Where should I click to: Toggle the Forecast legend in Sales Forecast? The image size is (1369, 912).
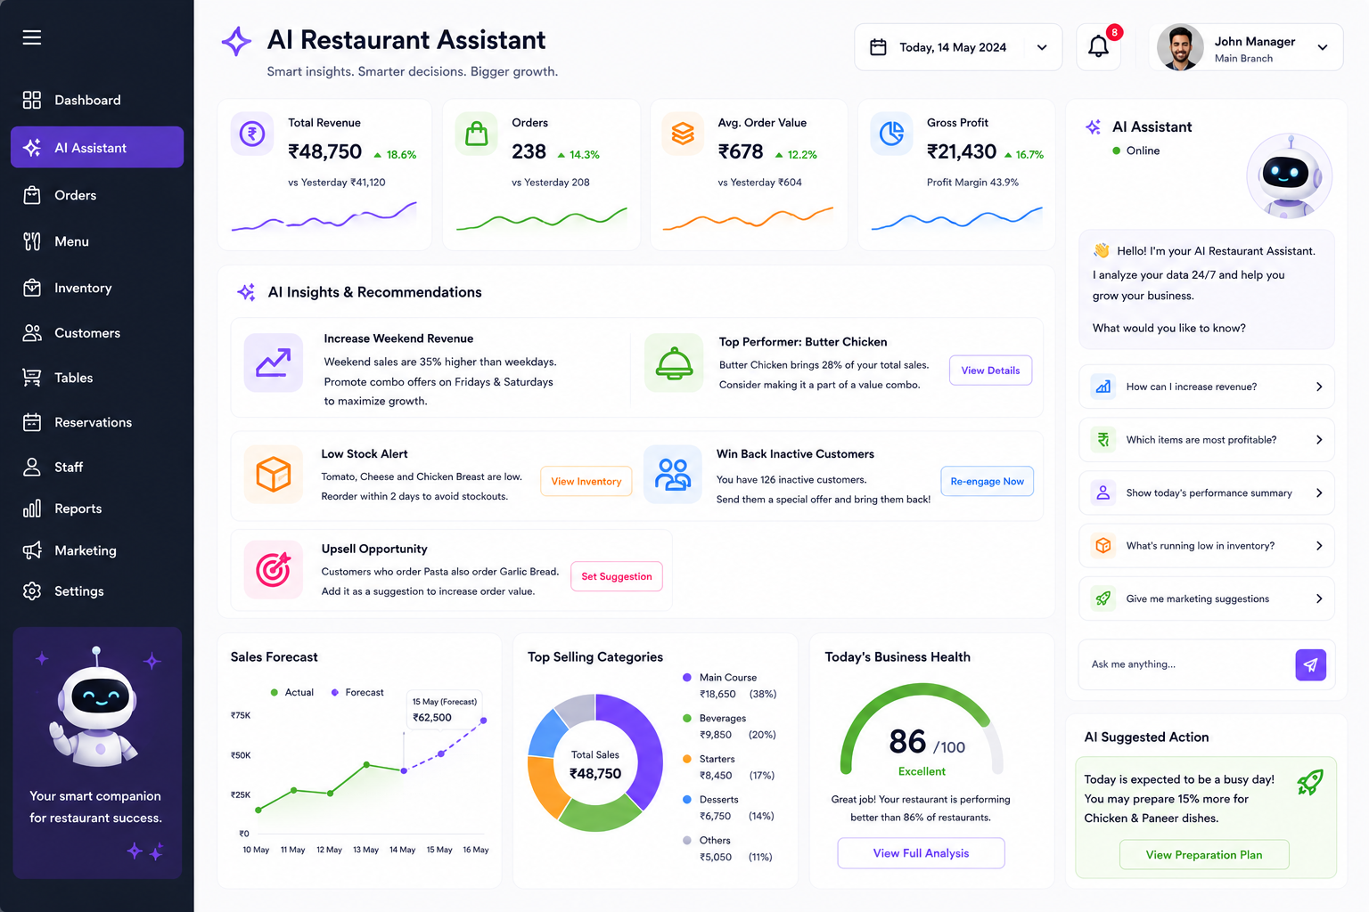tap(357, 692)
